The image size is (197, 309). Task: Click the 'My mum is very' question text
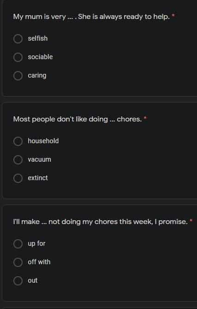91,17
